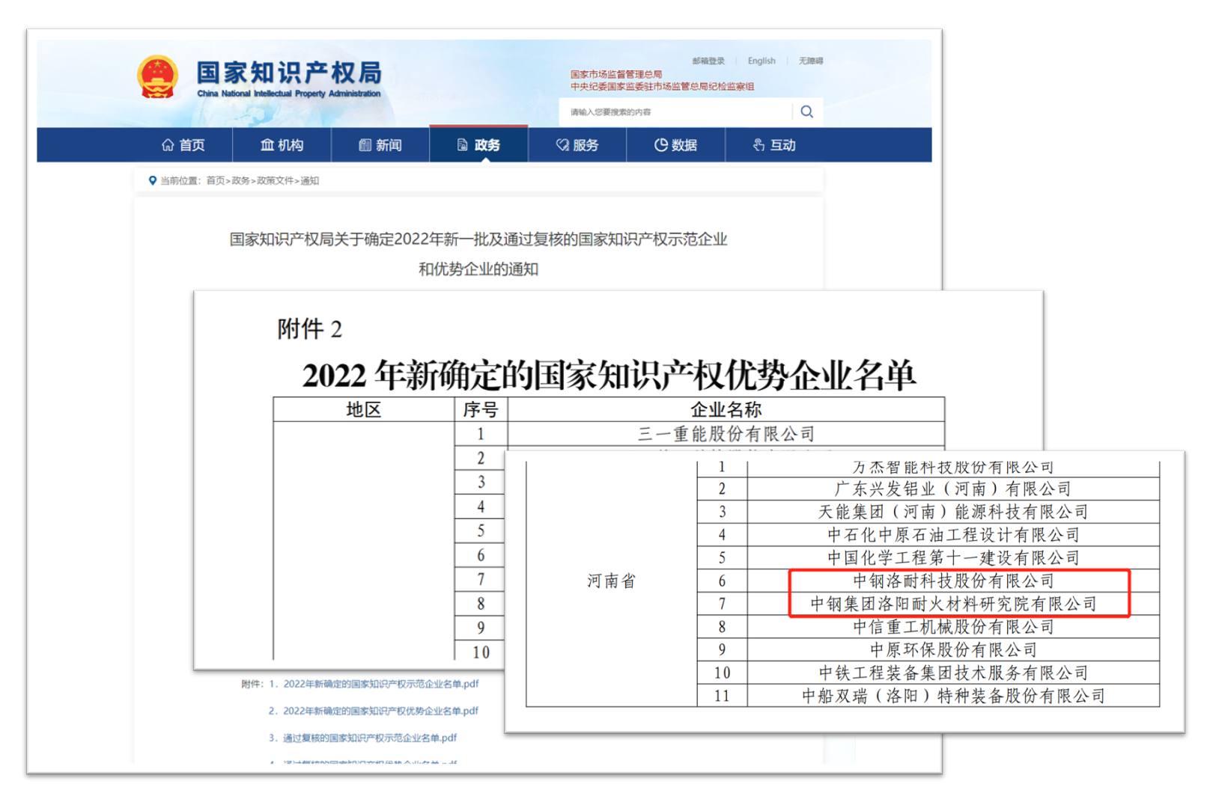
Task: Open the 新闻 nav menu
Action: tap(380, 145)
